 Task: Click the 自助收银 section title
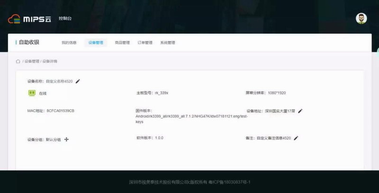tap(29, 43)
